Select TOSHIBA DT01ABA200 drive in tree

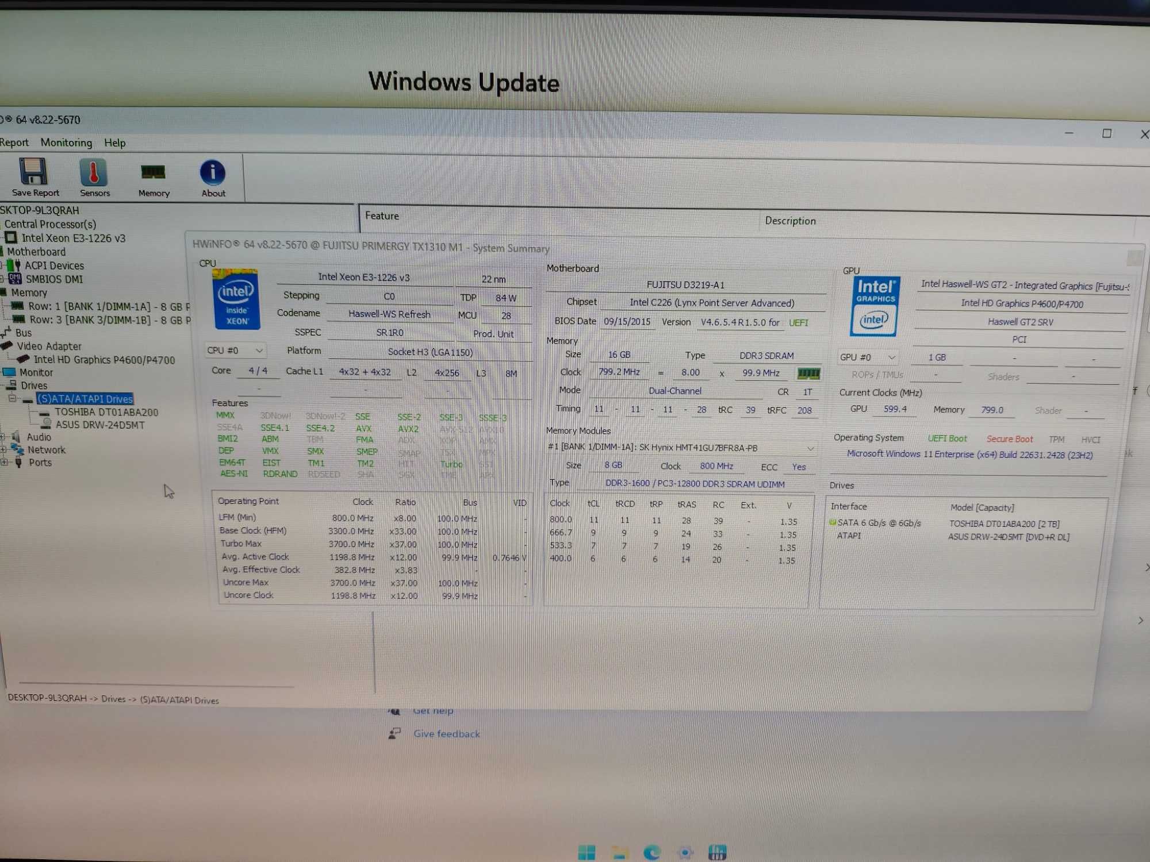(106, 412)
